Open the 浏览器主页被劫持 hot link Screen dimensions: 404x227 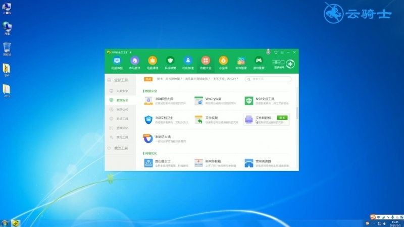pyautogui.click(x=197, y=79)
